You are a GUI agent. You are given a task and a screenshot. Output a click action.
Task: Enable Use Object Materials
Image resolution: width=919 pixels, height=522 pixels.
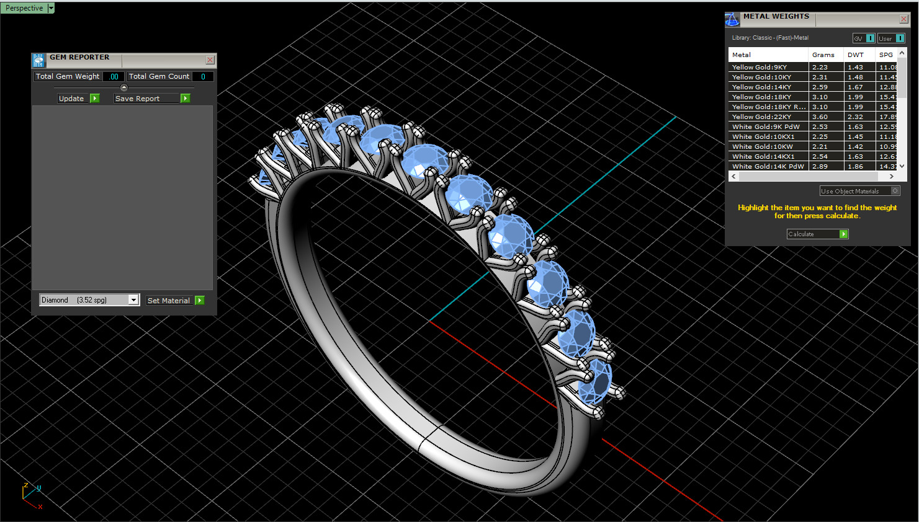859,191
